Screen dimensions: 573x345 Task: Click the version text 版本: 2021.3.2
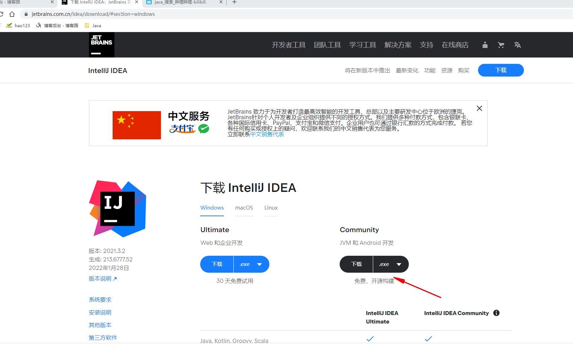click(107, 251)
